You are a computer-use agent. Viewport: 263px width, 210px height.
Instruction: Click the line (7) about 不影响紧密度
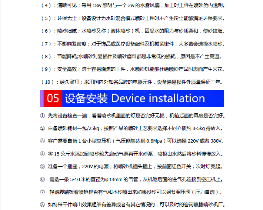133,44
